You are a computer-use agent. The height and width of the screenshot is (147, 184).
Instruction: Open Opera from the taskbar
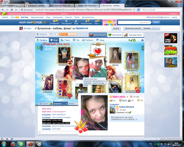click(x=30, y=144)
